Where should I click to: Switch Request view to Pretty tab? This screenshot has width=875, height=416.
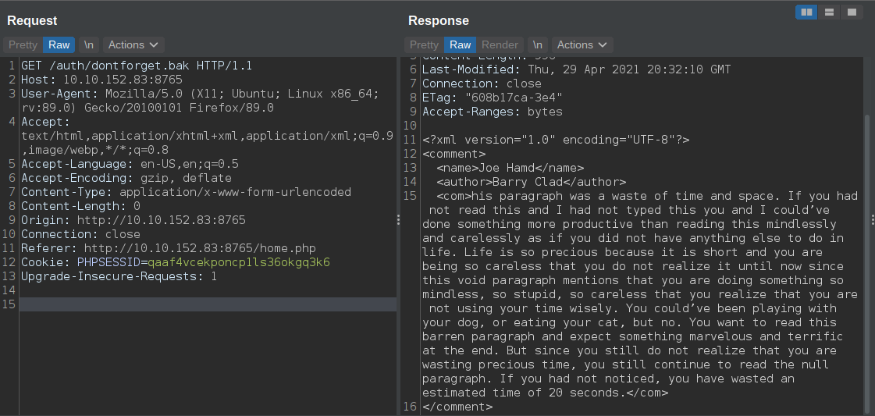point(23,44)
